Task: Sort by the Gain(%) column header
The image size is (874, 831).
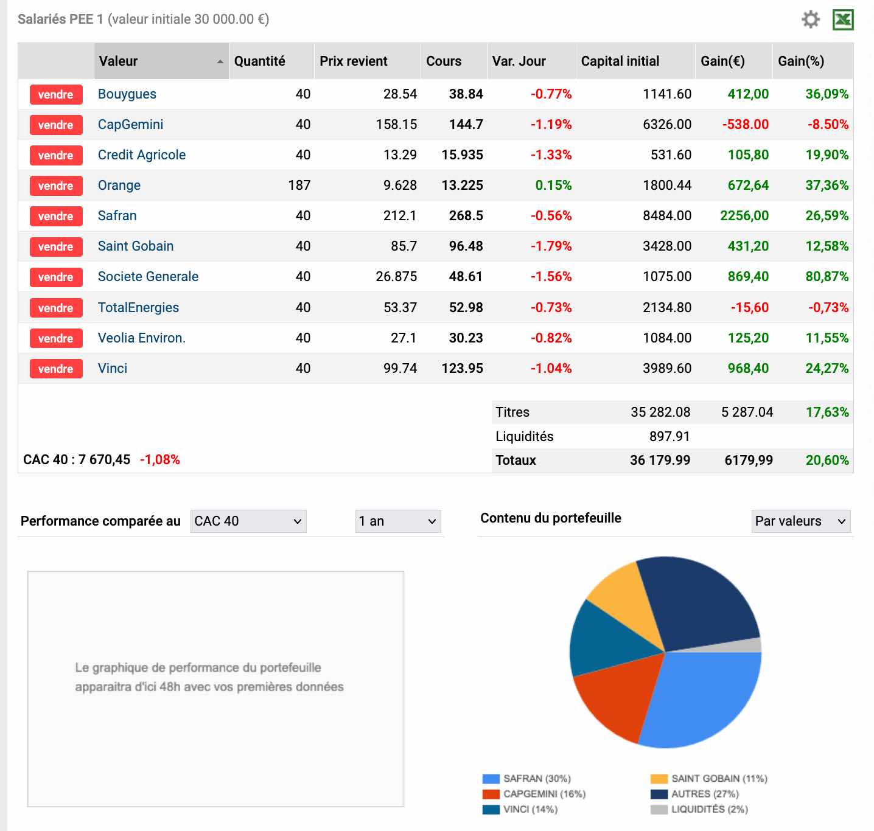Action: (801, 61)
